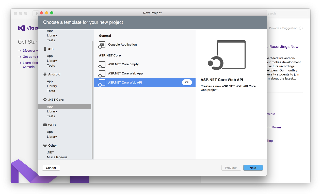Screen dimensions: 321x196
Task: Click the Visual Studio logo in background window
Action: tap(22, 28)
